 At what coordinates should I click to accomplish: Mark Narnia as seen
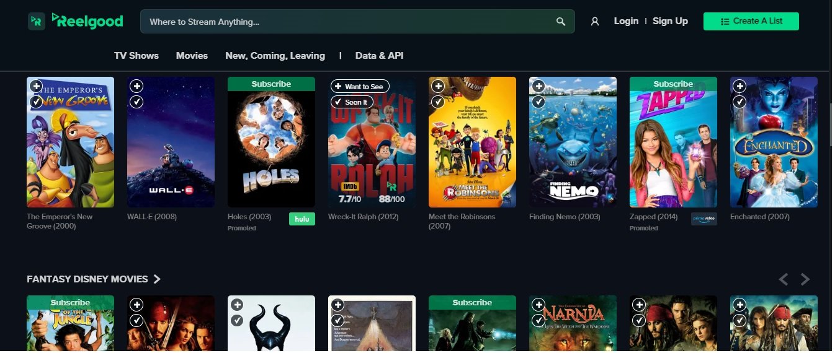(539, 320)
